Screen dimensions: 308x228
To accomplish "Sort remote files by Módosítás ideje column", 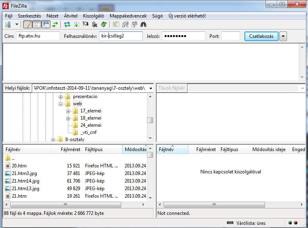I will point(269,149).
